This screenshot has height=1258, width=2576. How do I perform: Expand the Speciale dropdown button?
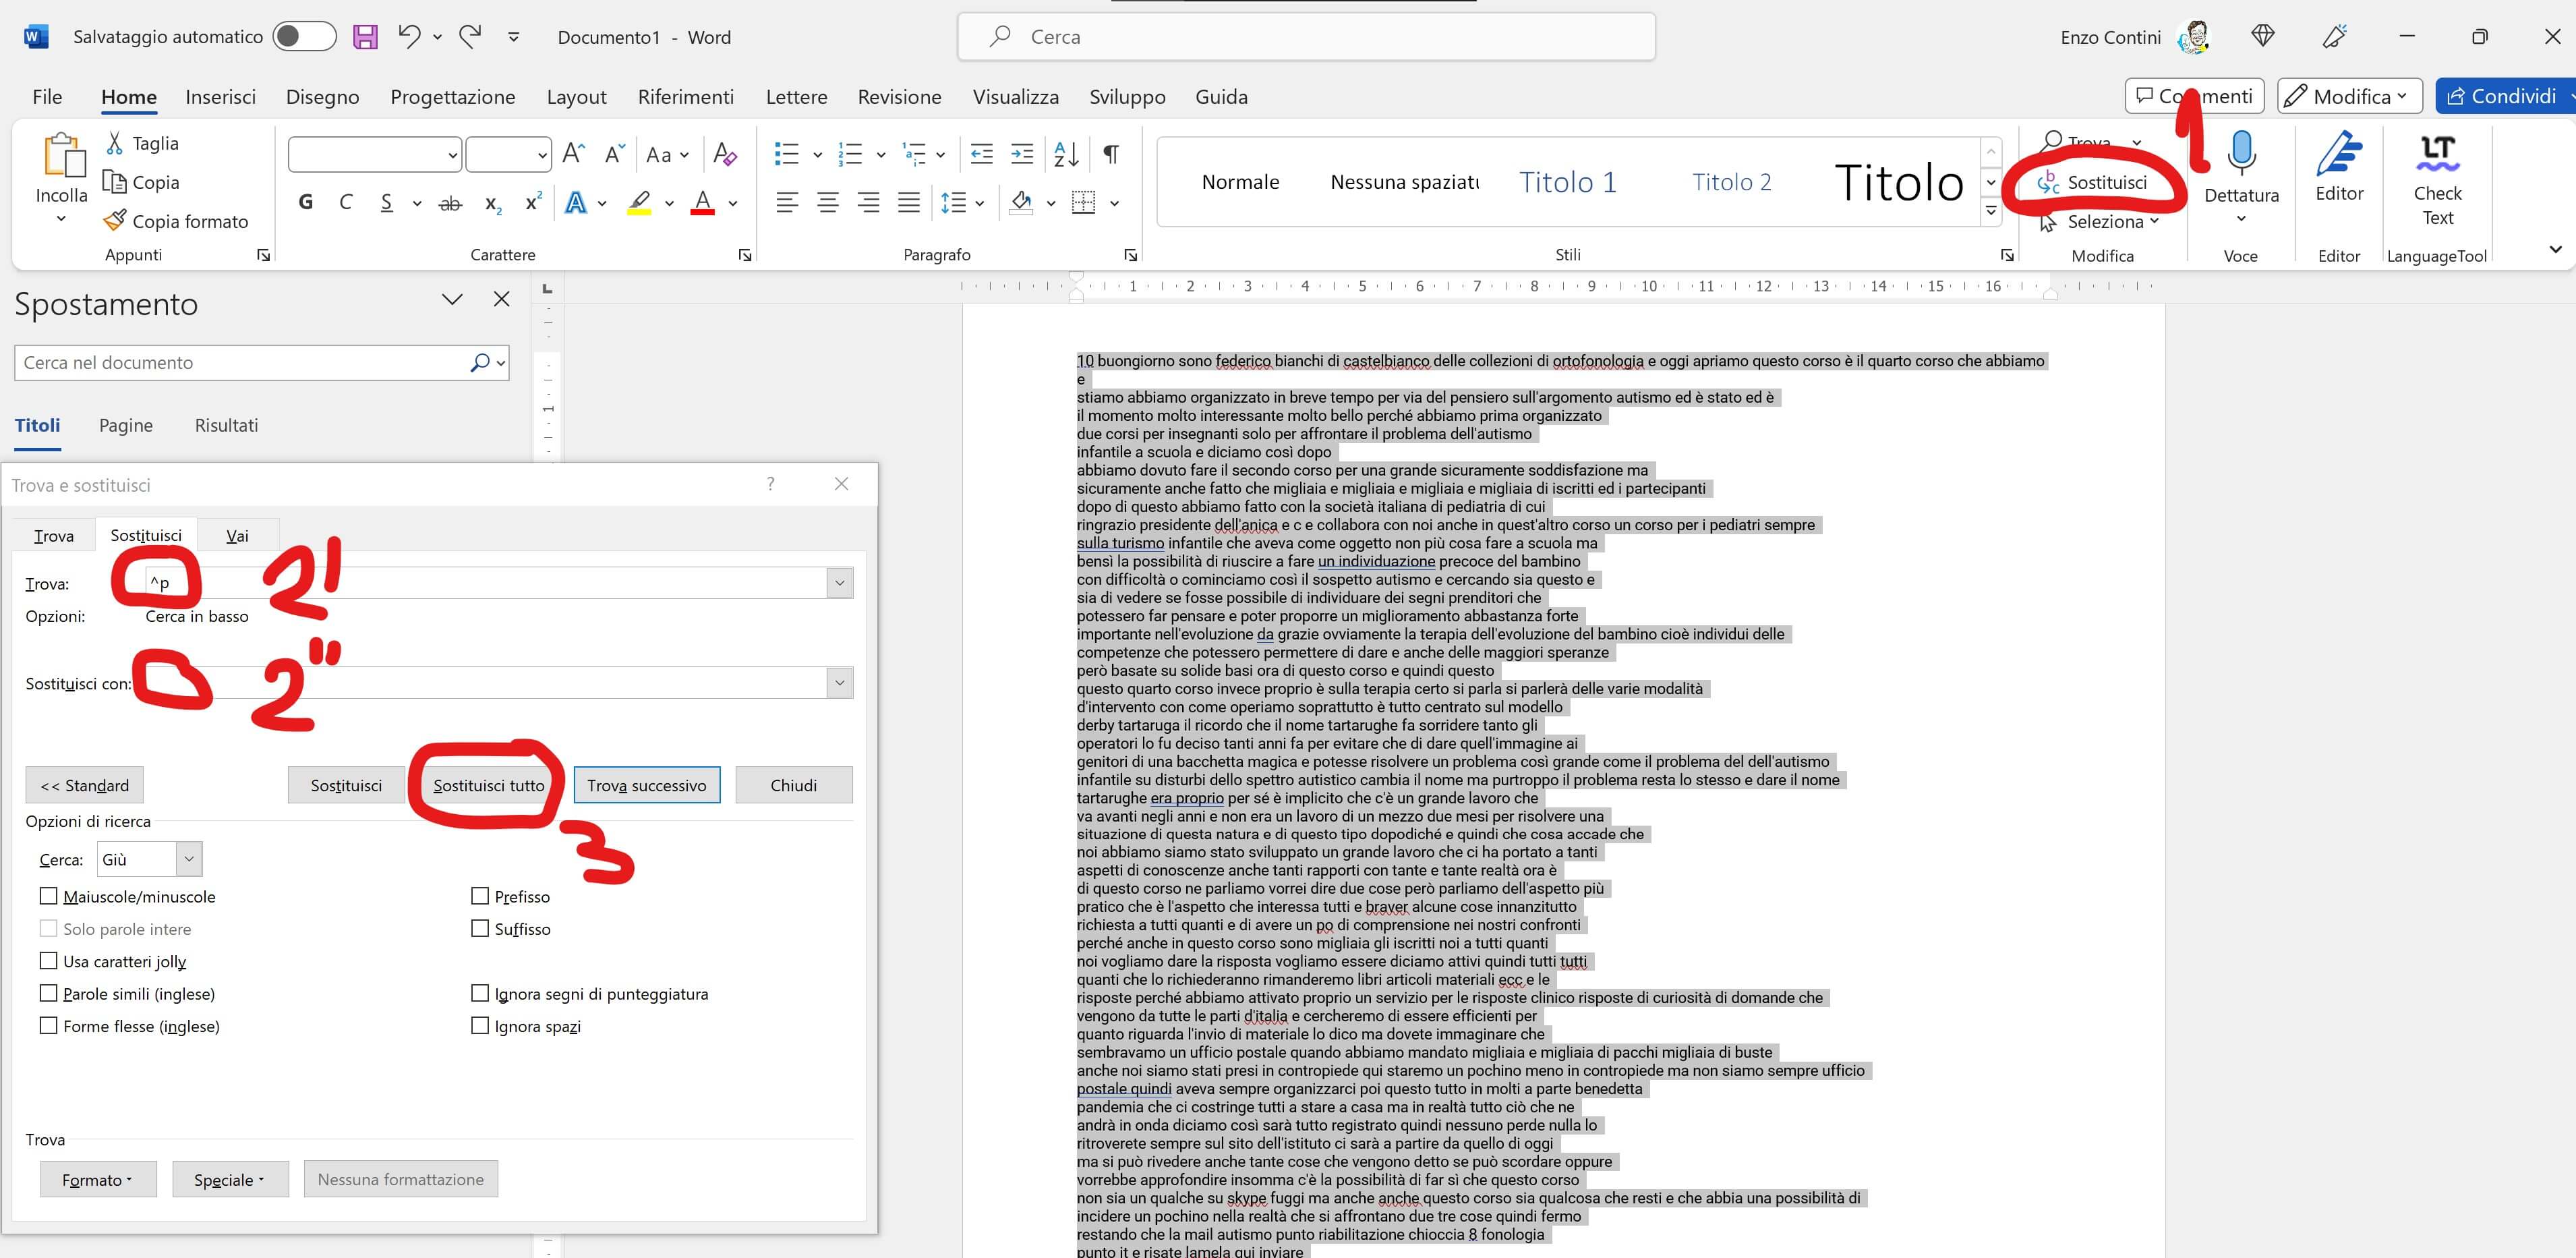(x=230, y=1180)
